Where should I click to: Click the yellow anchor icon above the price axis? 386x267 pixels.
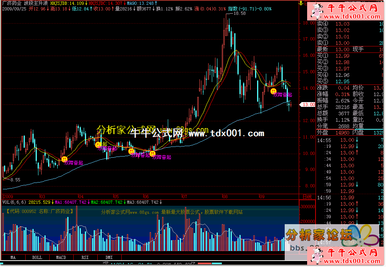(301, 3)
